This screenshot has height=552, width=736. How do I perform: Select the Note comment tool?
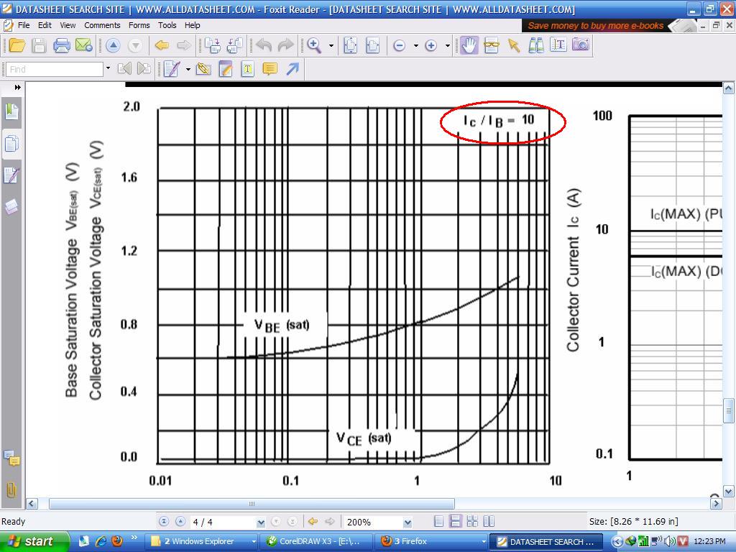pos(270,70)
